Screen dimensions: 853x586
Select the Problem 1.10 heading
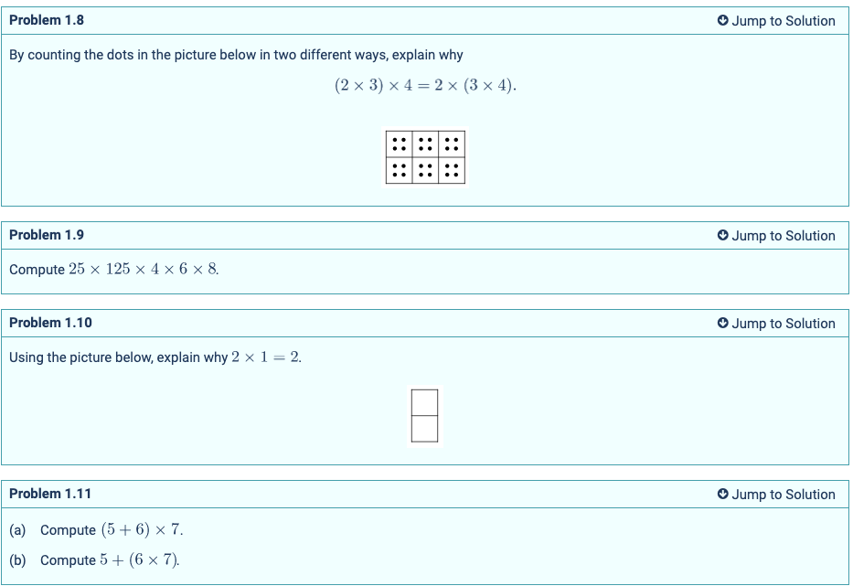(x=50, y=323)
